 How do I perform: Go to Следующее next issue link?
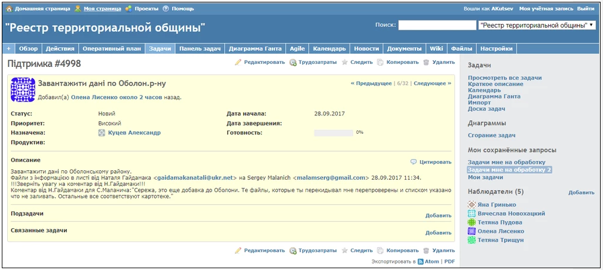point(431,84)
